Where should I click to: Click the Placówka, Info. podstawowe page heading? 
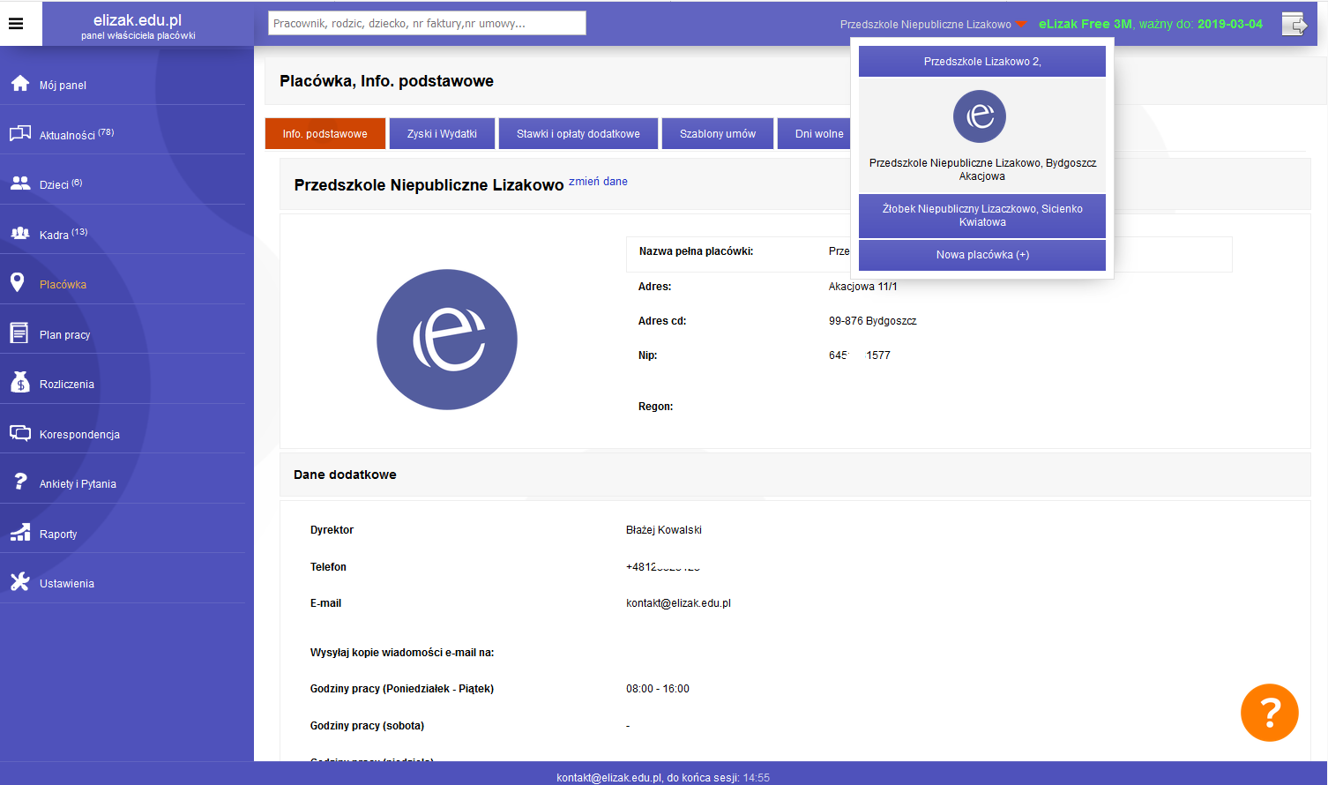click(386, 81)
